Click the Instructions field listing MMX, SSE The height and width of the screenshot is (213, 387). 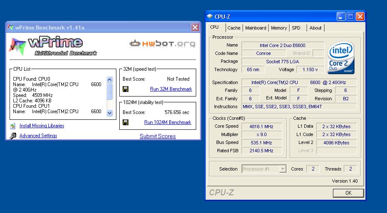point(299,107)
